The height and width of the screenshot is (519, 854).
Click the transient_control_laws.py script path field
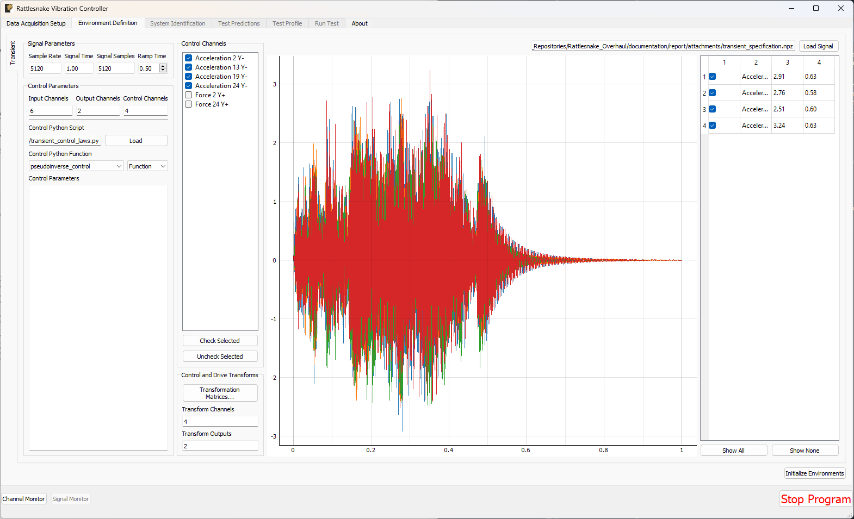[65, 141]
